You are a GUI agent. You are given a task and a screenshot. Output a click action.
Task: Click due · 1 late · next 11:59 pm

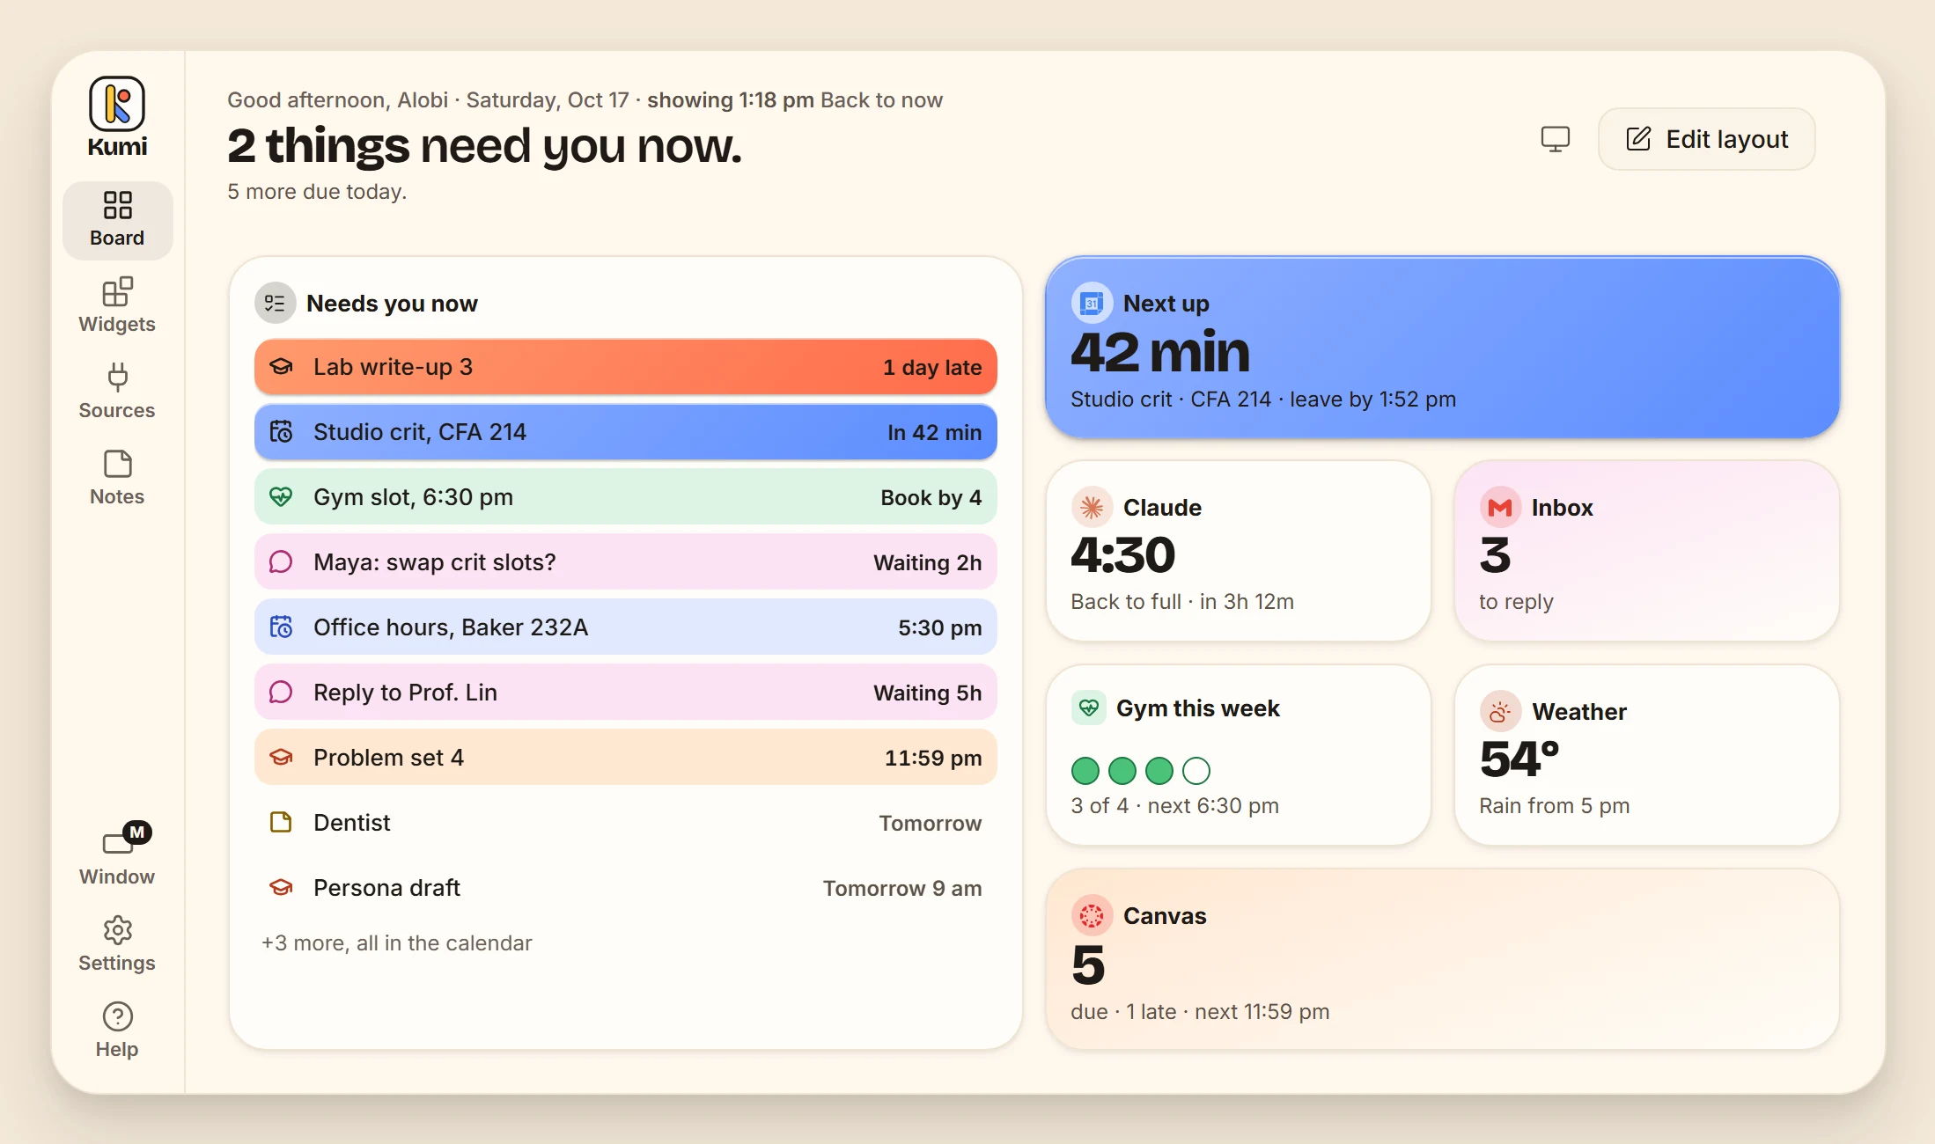1200,1012
